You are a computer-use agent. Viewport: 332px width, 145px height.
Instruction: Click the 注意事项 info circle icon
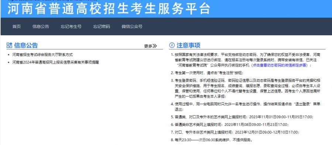tap(172, 45)
